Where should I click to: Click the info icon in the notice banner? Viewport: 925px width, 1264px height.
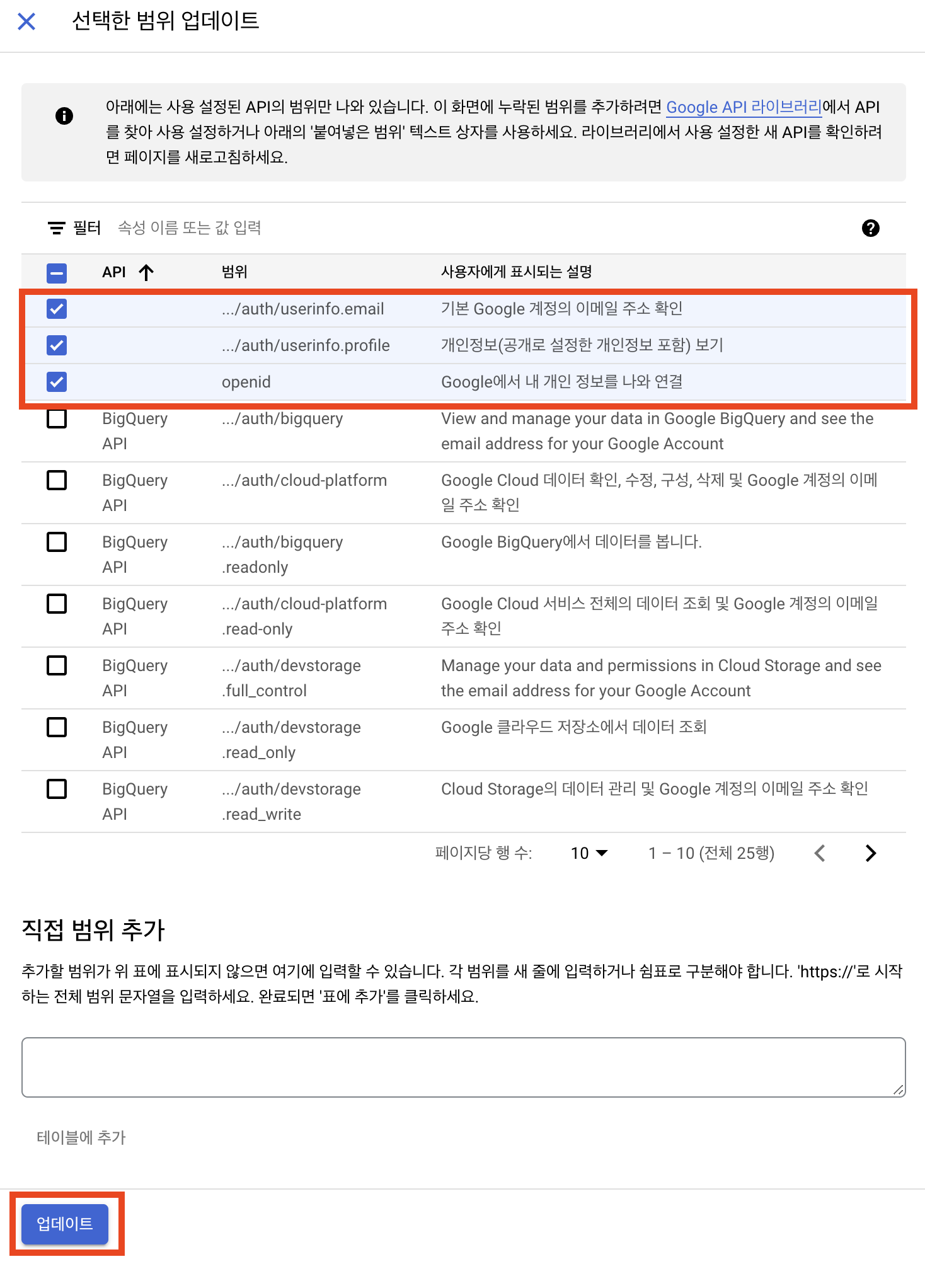coord(64,116)
